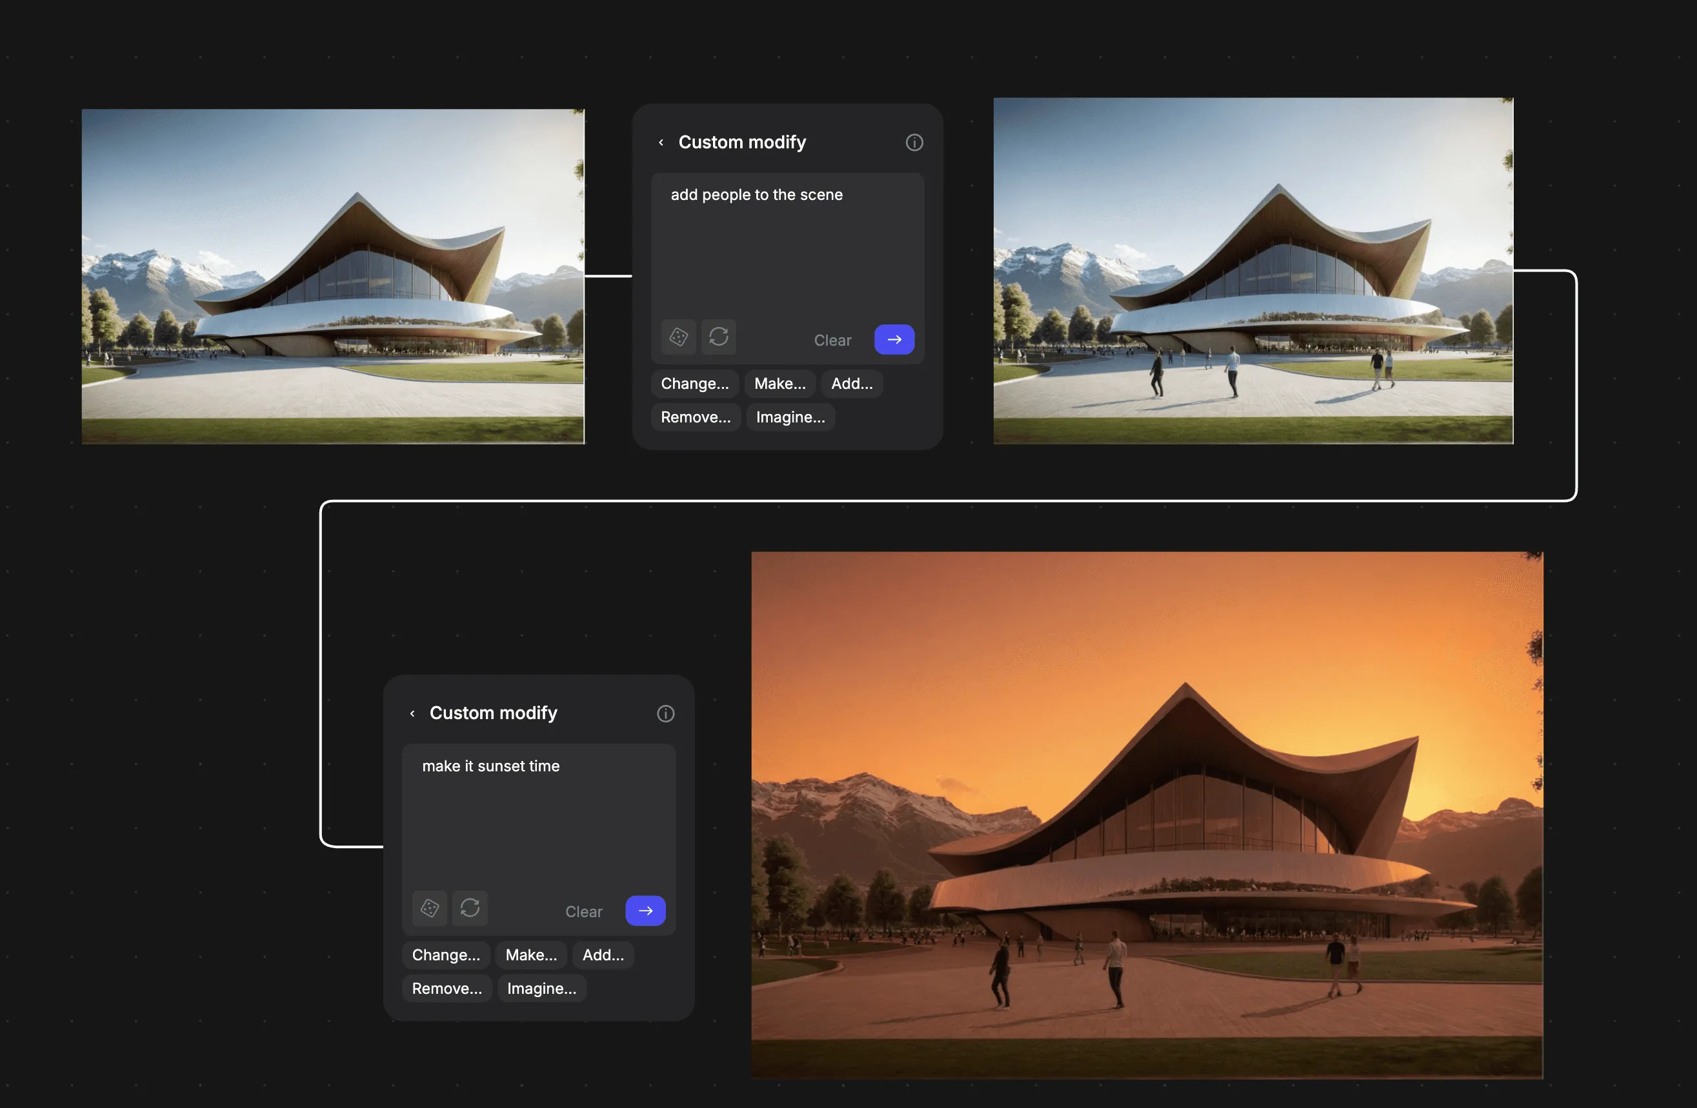This screenshot has height=1108, width=1697.
Task: Go back using chevron in top Custom modify
Action: 661,143
